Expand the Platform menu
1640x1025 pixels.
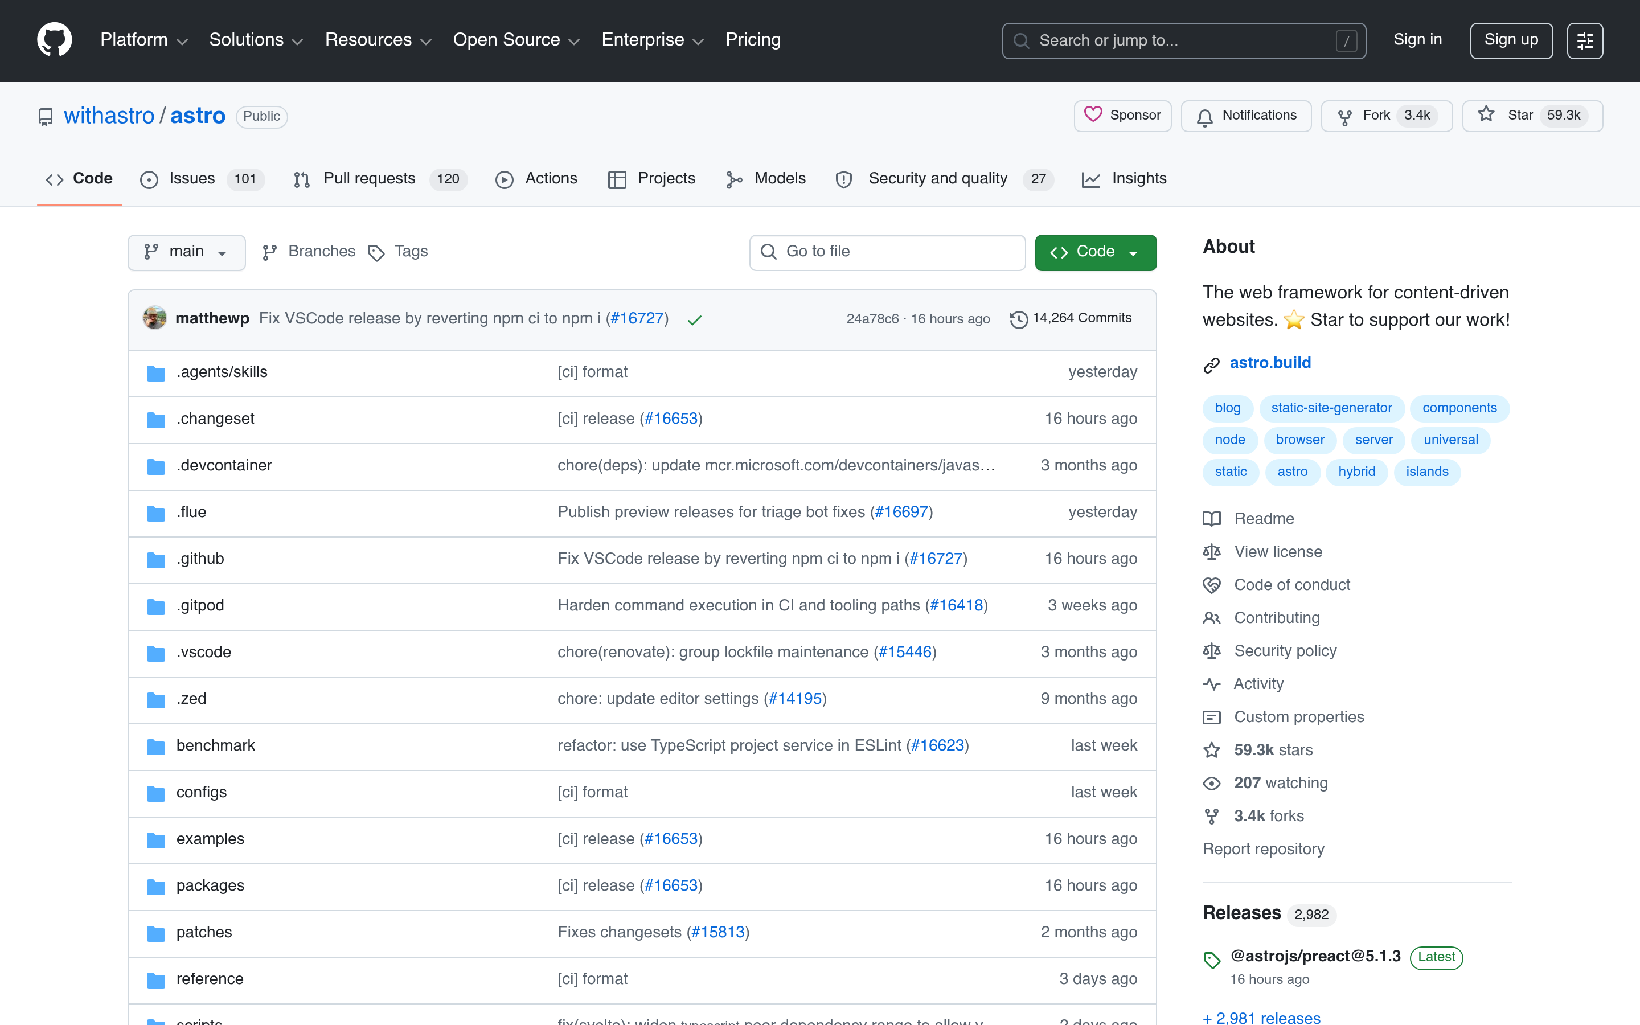143,40
